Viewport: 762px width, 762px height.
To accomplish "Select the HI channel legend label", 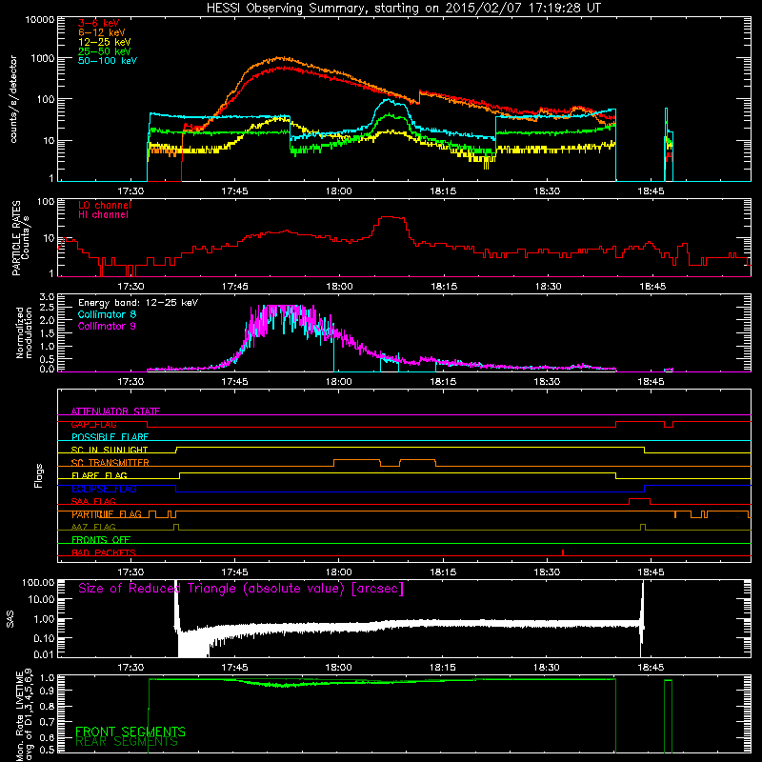I will pos(104,215).
